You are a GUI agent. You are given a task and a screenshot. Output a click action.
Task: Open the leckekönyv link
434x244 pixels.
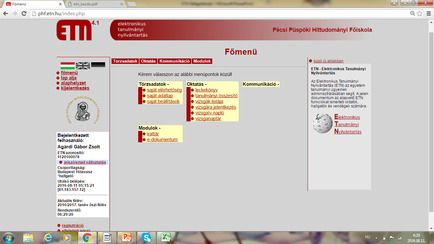(207, 90)
